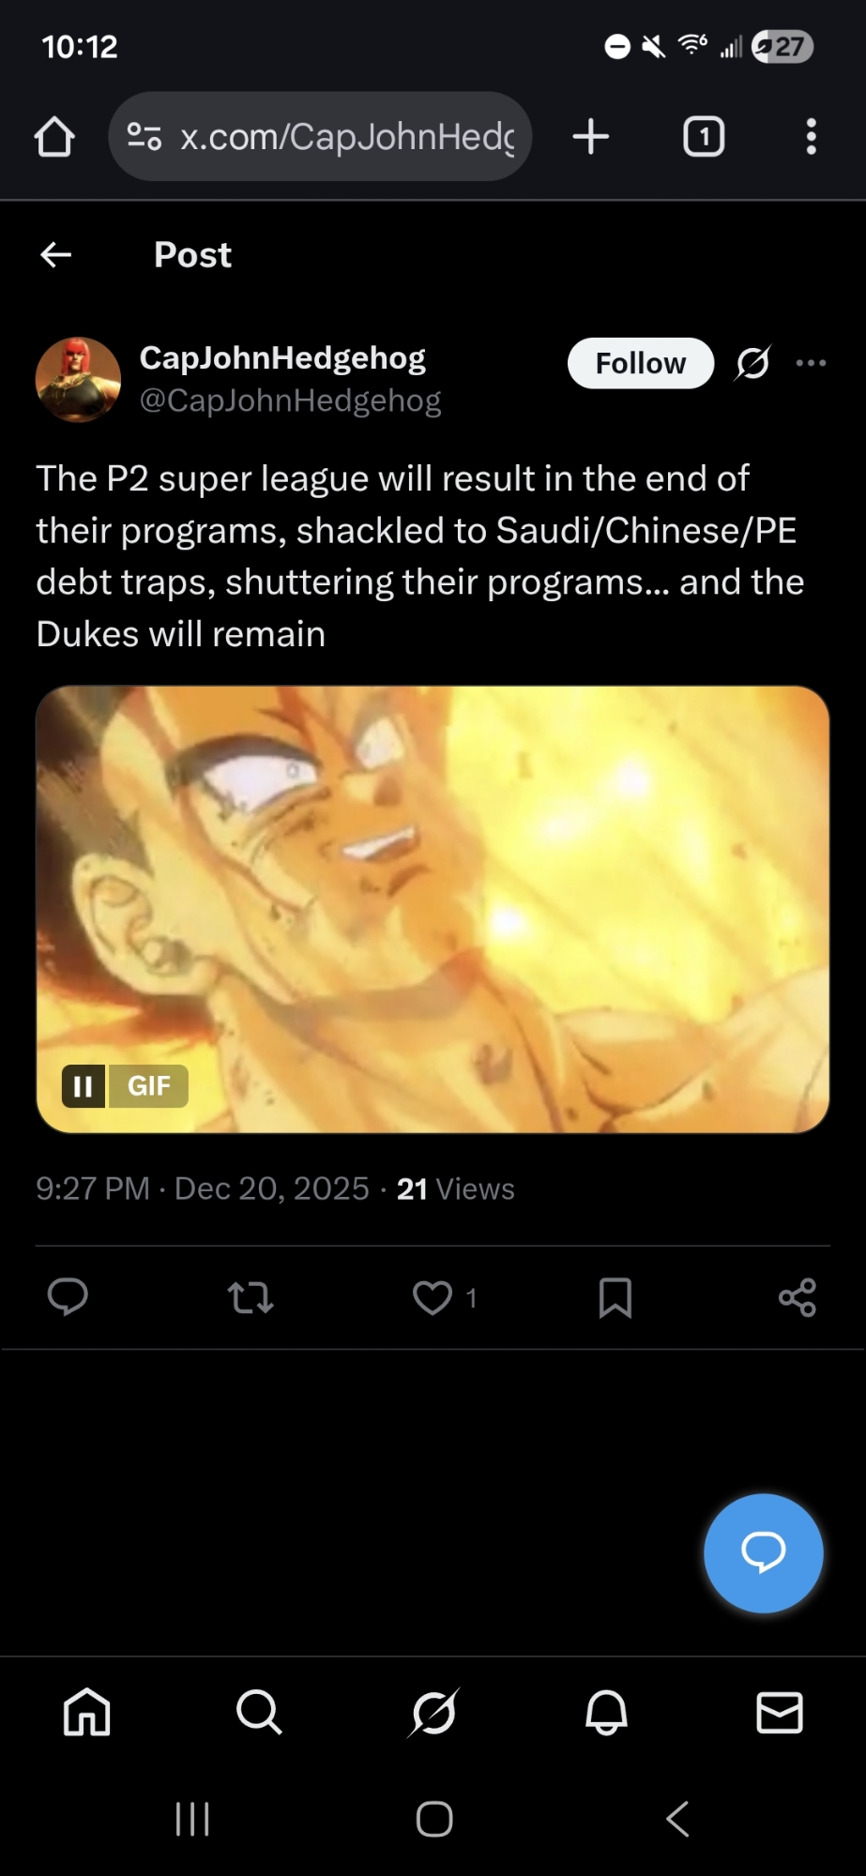Share the post via share icon

click(x=798, y=1297)
